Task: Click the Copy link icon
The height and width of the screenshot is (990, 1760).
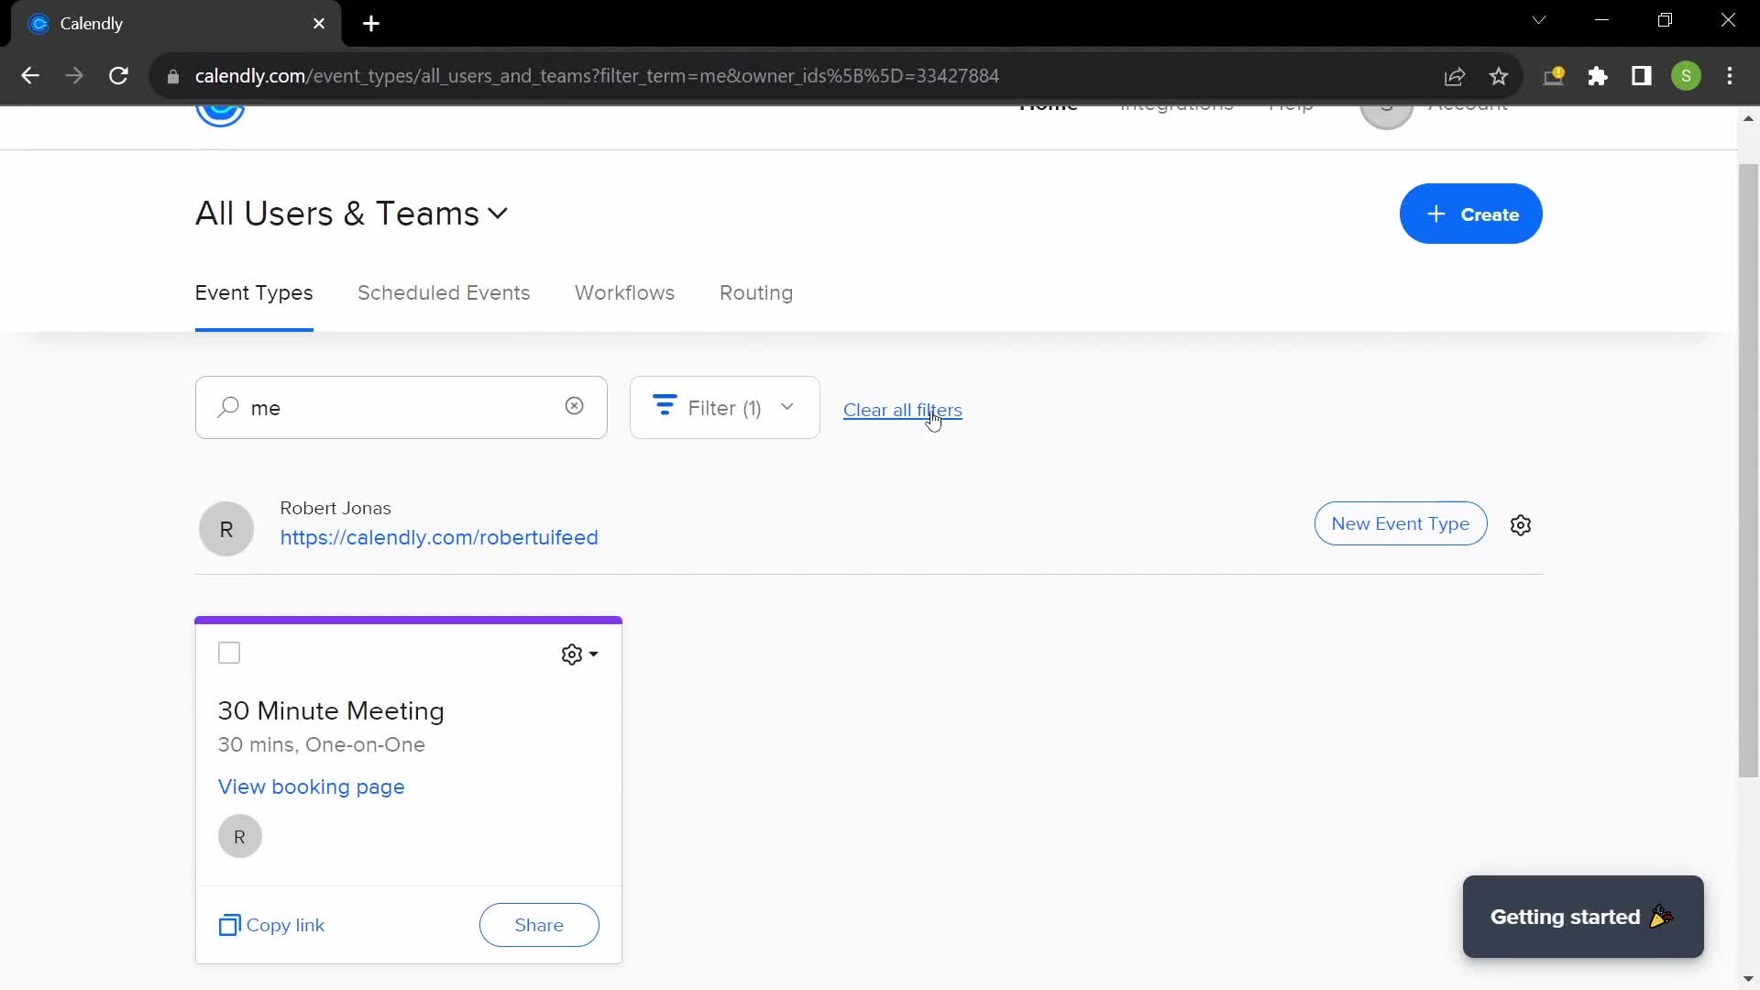Action: tap(229, 925)
